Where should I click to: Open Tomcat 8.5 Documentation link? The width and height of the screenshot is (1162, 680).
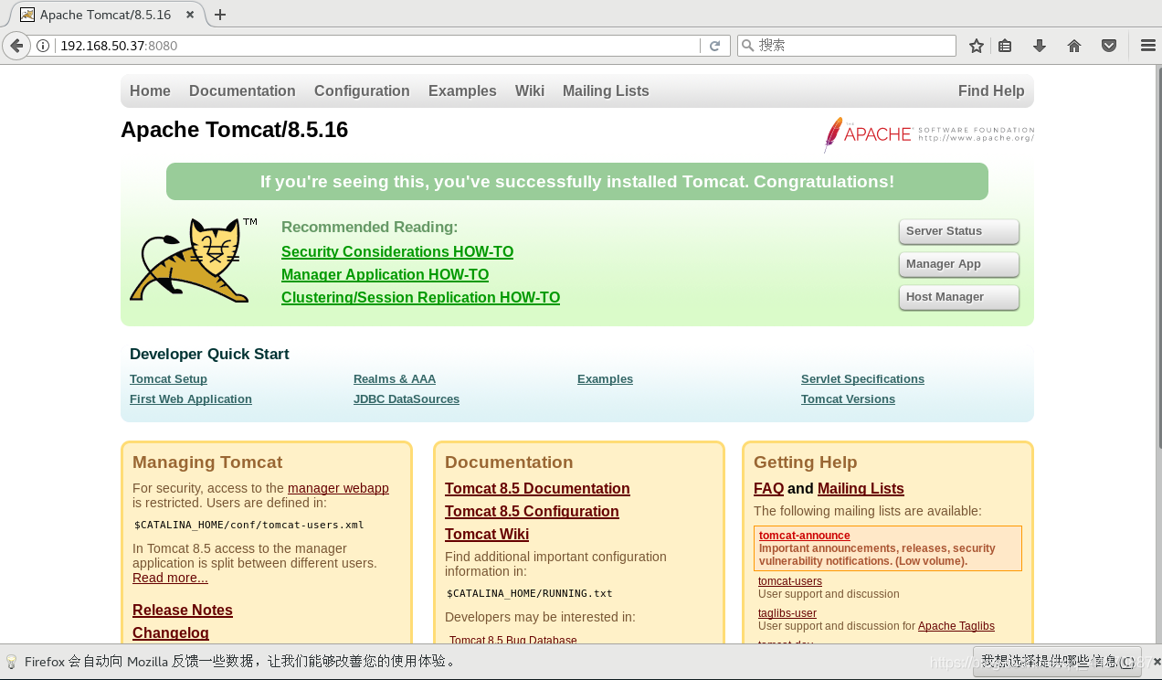537,488
